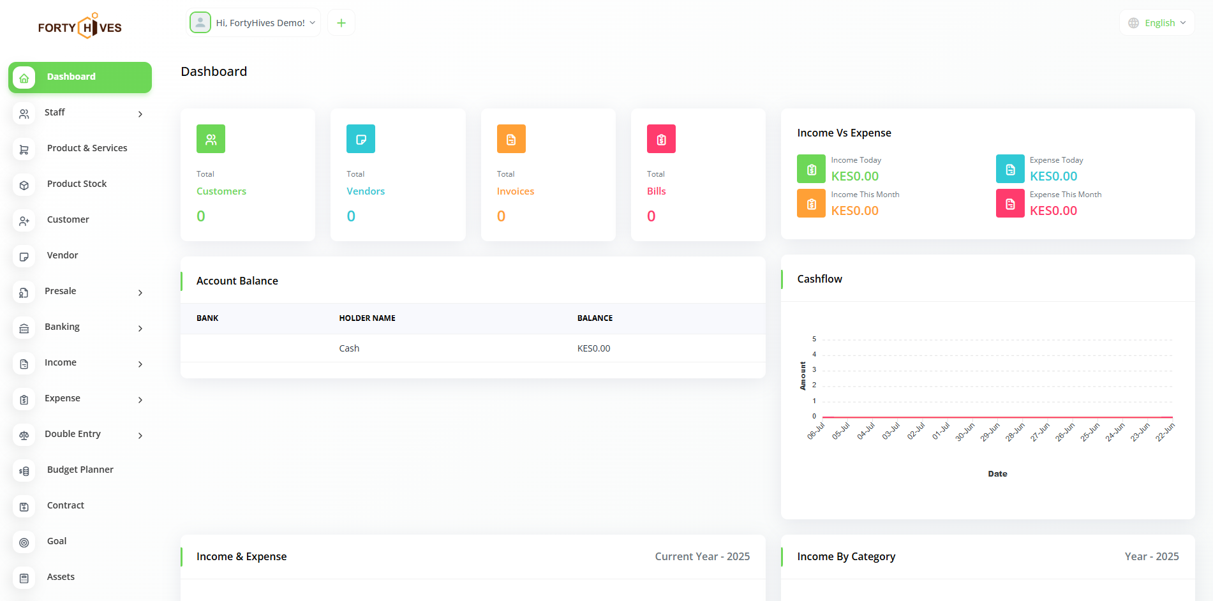Click the pink Total Bills icon
The image size is (1213, 601).
click(661, 139)
